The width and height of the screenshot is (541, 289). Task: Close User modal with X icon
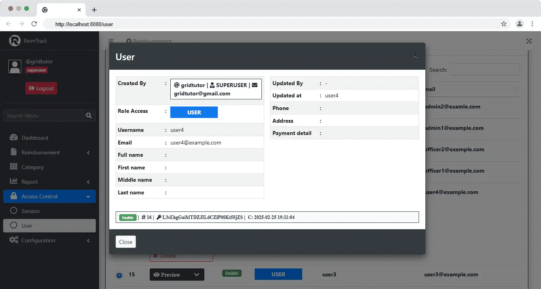(415, 56)
